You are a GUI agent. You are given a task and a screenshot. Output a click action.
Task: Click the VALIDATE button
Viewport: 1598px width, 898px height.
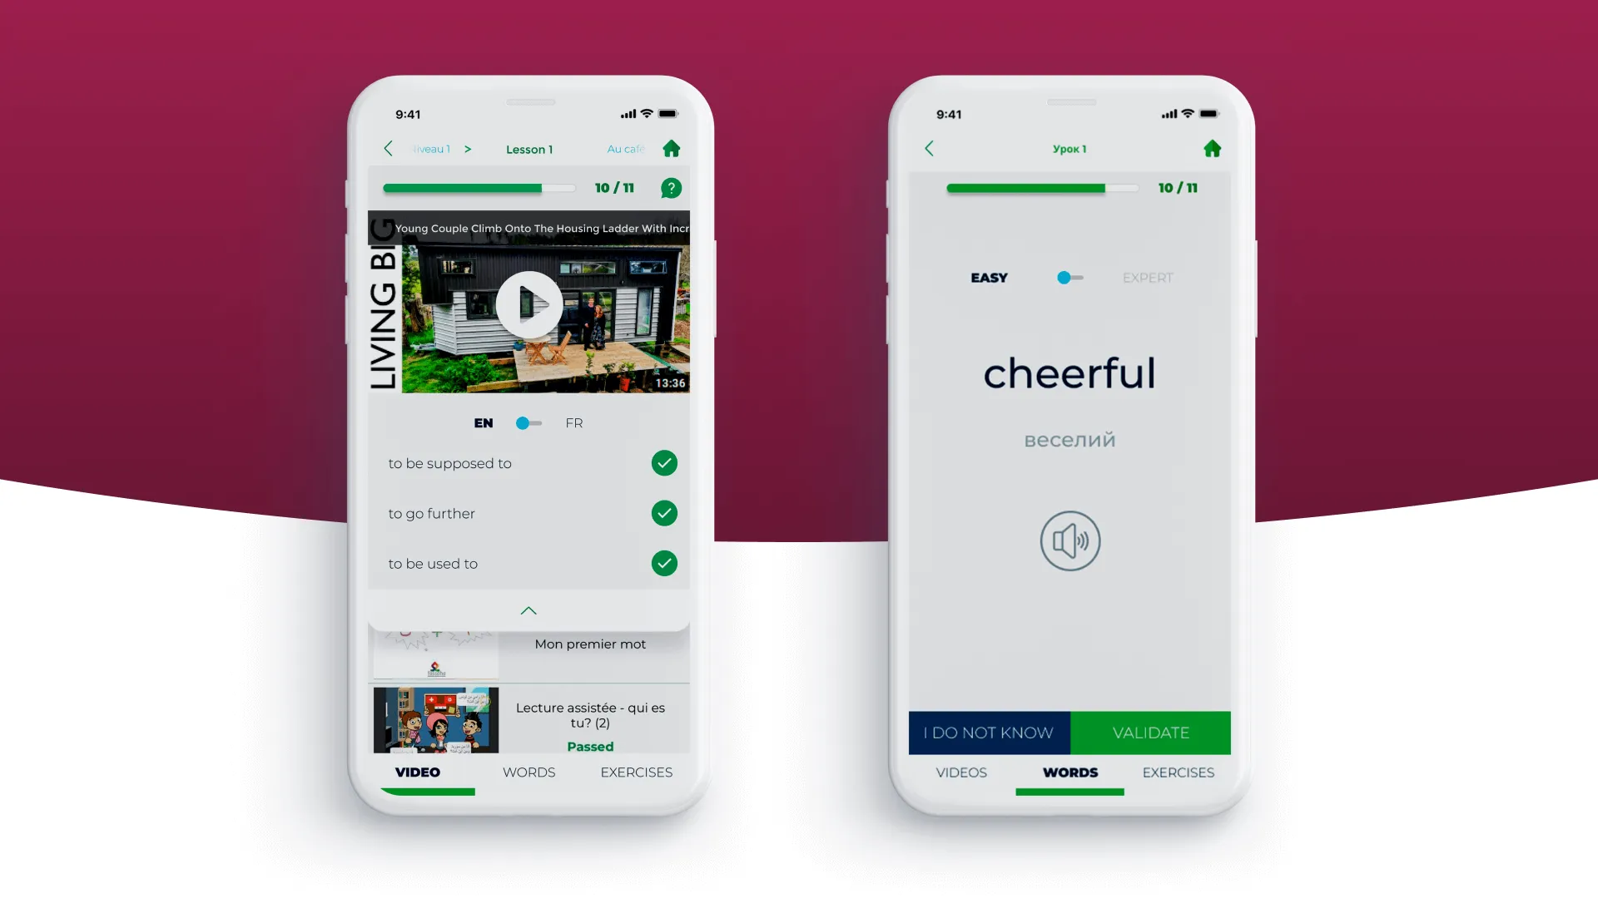click(x=1151, y=733)
